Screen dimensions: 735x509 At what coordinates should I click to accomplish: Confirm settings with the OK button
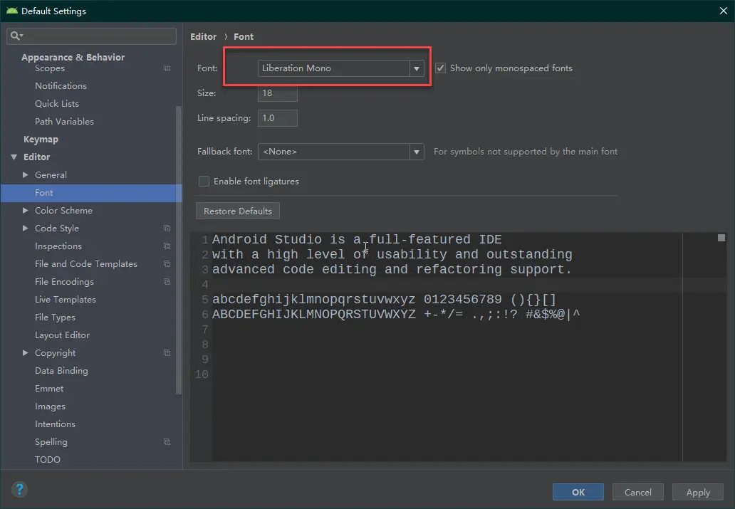coord(578,492)
